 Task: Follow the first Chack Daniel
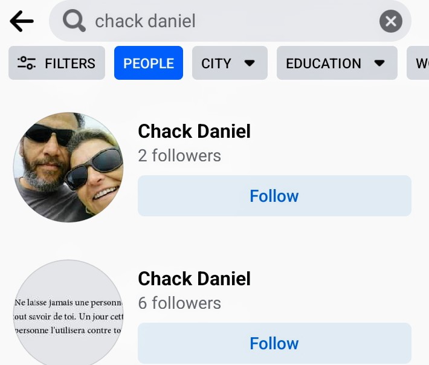[274, 196]
